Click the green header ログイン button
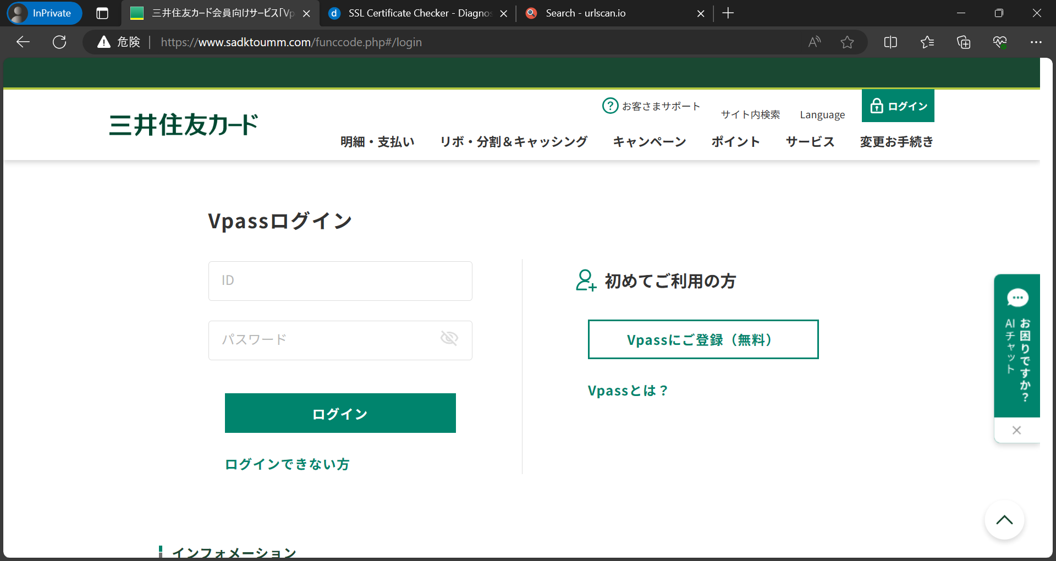Image resolution: width=1056 pixels, height=561 pixels. (898, 106)
